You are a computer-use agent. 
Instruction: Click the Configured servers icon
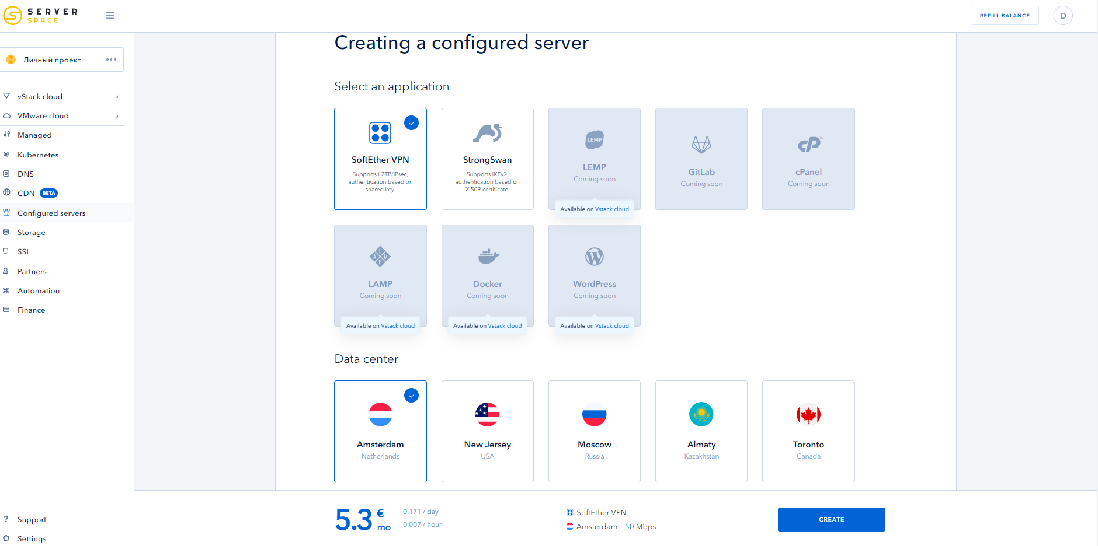coord(6,212)
